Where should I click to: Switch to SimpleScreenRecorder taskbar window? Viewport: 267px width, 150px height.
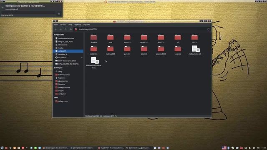[x=83, y=148]
